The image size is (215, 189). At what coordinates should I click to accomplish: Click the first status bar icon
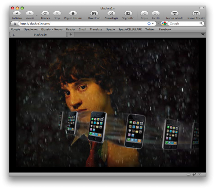[x=188, y=175]
